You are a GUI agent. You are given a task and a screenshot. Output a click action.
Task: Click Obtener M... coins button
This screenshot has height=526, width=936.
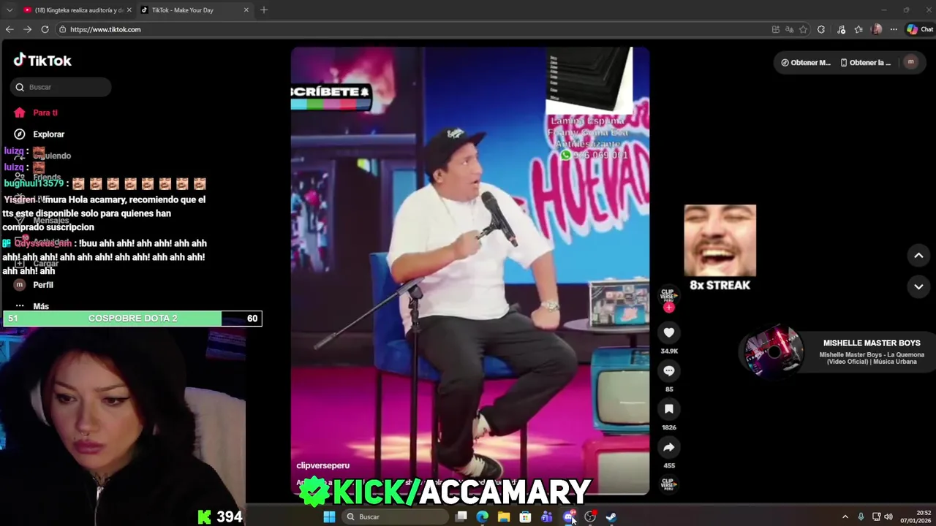pyautogui.click(x=805, y=62)
